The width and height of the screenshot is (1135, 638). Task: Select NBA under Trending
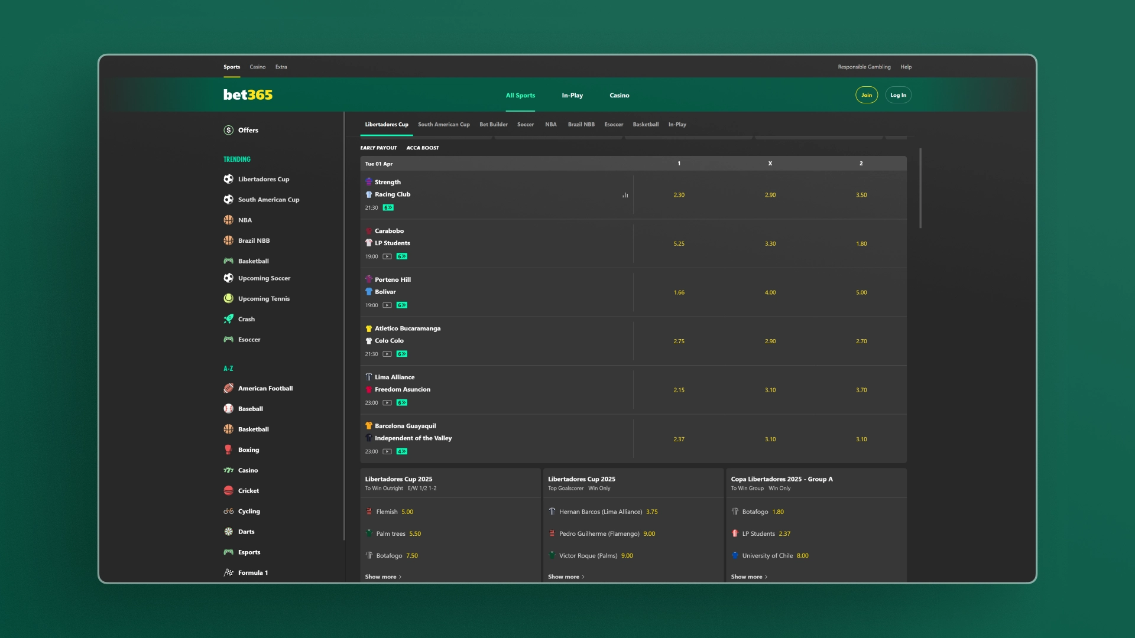[244, 220]
